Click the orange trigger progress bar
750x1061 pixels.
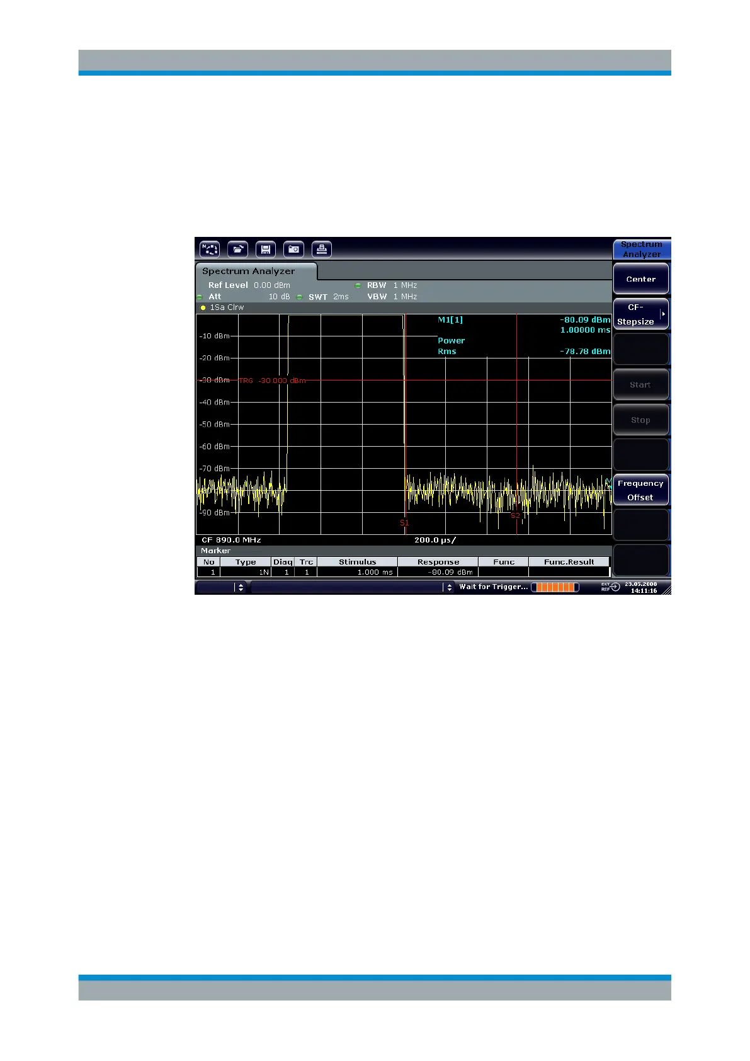click(555, 587)
